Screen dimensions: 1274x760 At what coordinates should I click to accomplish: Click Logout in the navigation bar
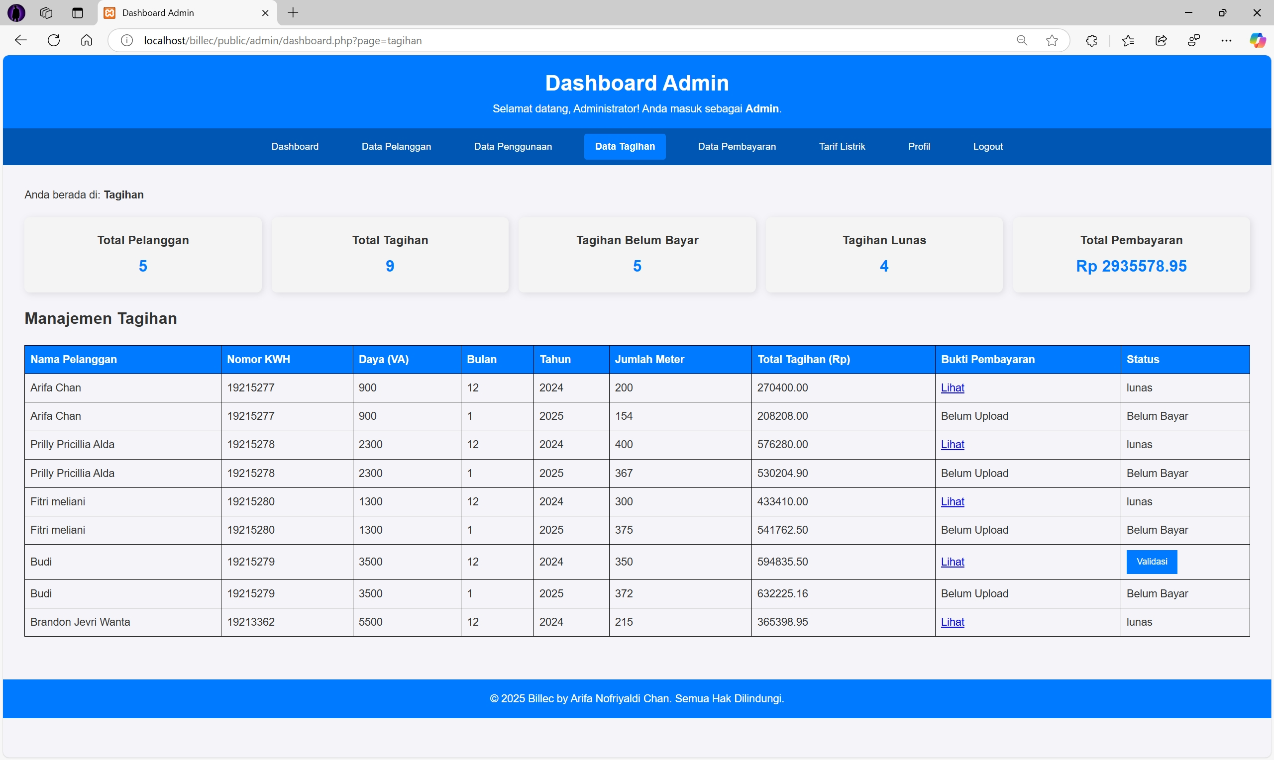coord(988,146)
